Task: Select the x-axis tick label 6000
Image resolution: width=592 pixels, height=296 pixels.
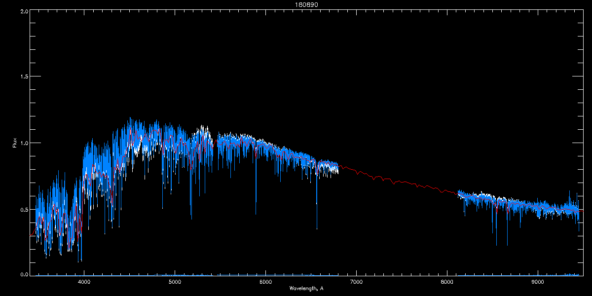Action: point(265,282)
